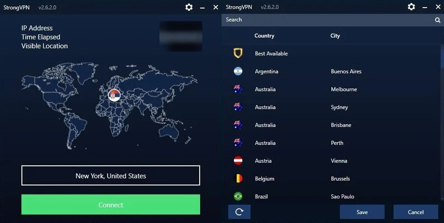Select the Best Available row text
This screenshot has width=444, height=223.
pos(271,53)
